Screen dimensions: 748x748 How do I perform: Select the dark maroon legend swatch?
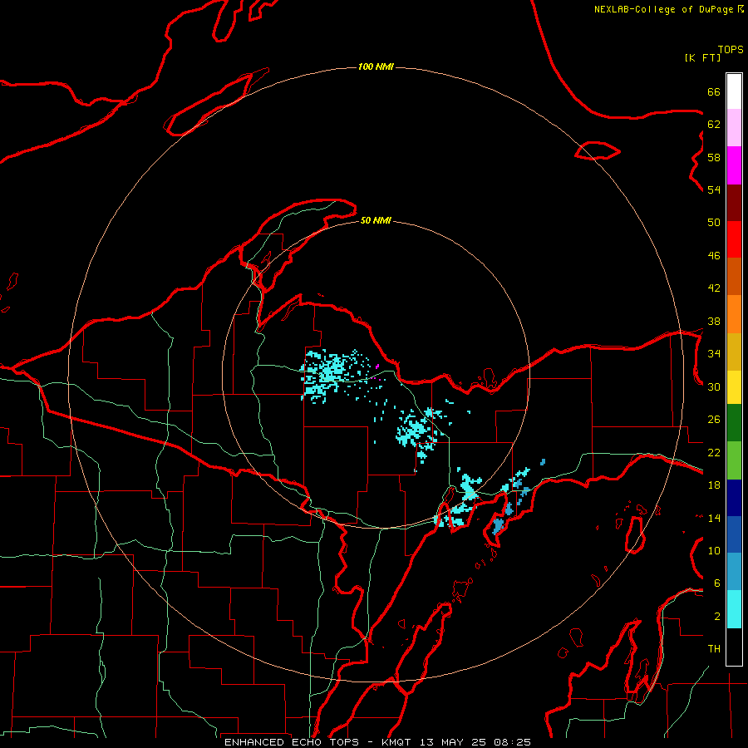pos(734,203)
